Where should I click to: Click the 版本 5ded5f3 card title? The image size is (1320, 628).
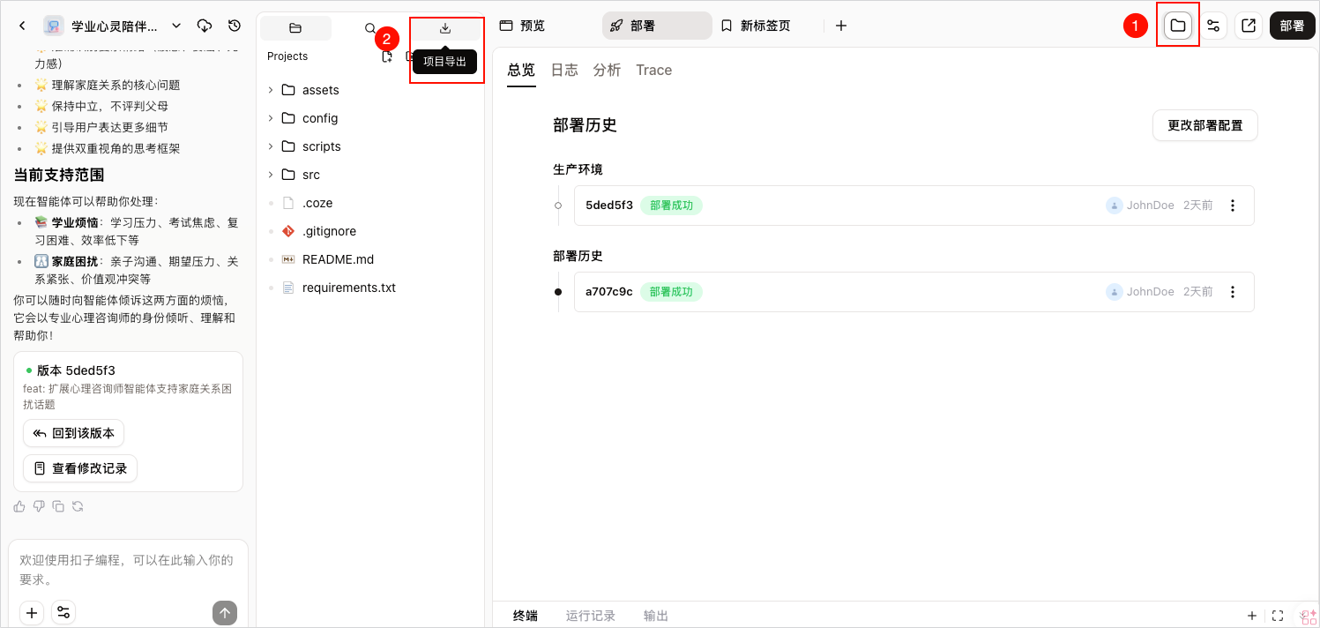[x=76, y=370]
